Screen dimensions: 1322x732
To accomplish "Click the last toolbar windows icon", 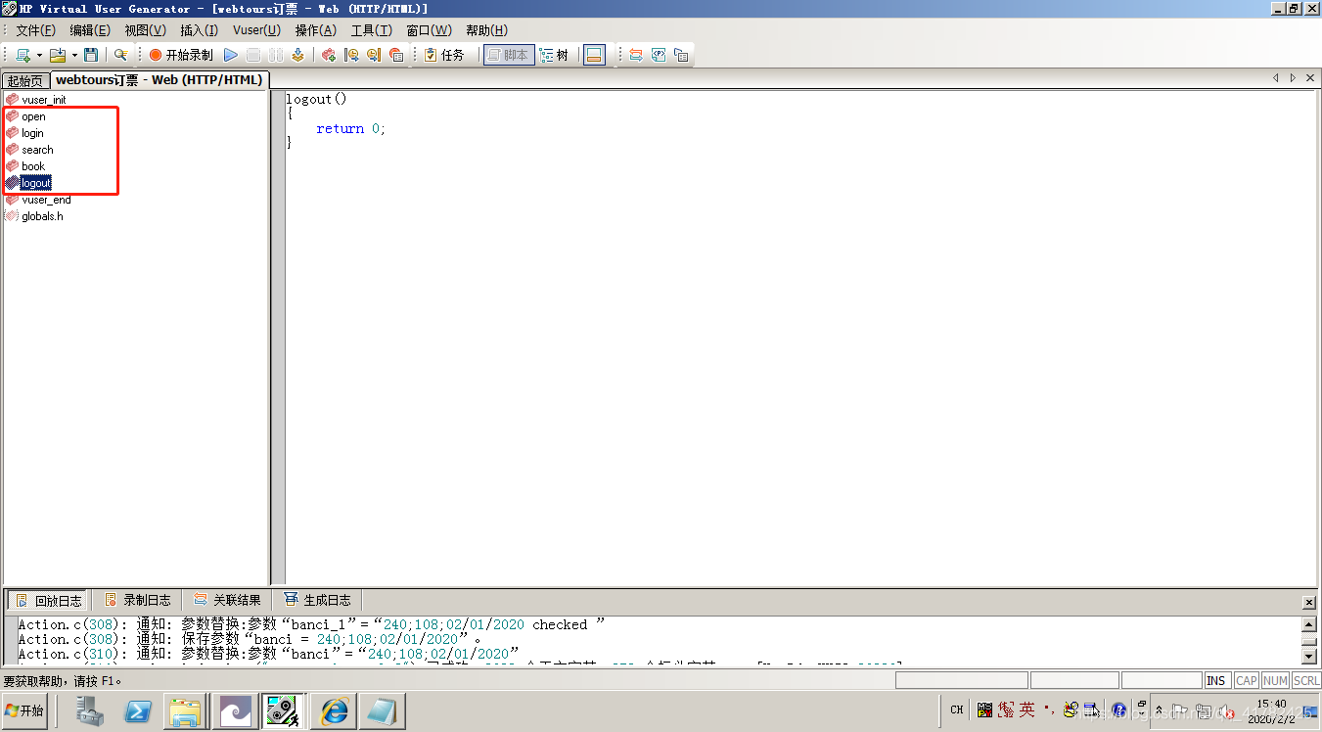I will pyautogui.click(x=681, y=55).
